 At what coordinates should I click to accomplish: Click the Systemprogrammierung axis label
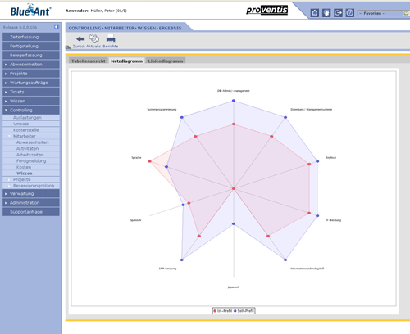click(x=162, y=110)
